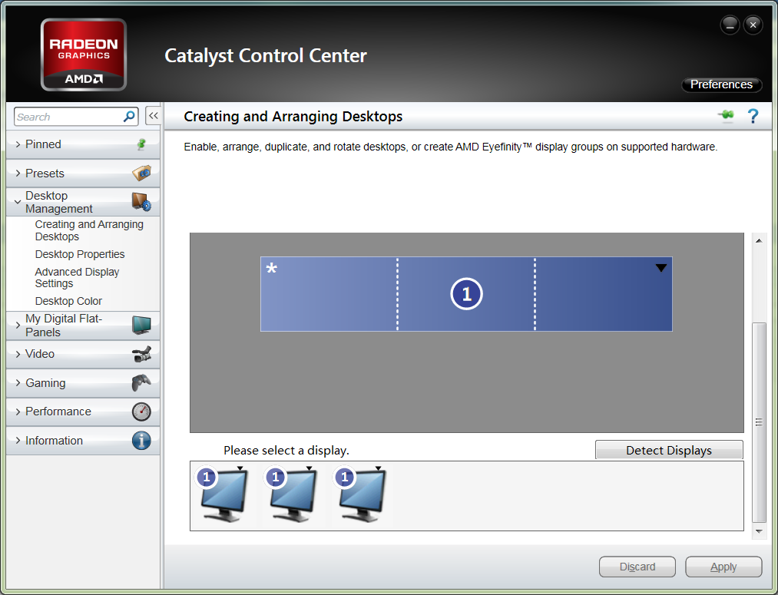Click the green pin icon beside Pinned
The width and height of the screenshot is (778, 595).
(141, 144)
